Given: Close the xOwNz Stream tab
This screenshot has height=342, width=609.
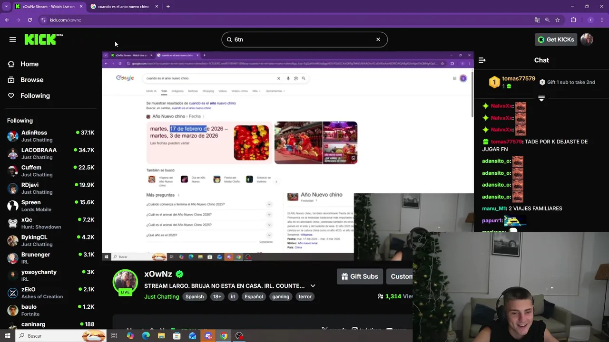Looking at the screenshot, I should 81,7.
